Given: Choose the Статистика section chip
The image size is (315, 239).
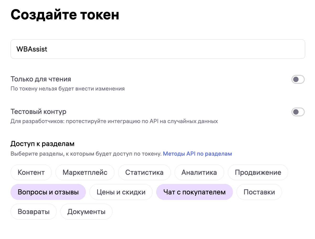Looking at the screenshot, I should click(144, 172).
